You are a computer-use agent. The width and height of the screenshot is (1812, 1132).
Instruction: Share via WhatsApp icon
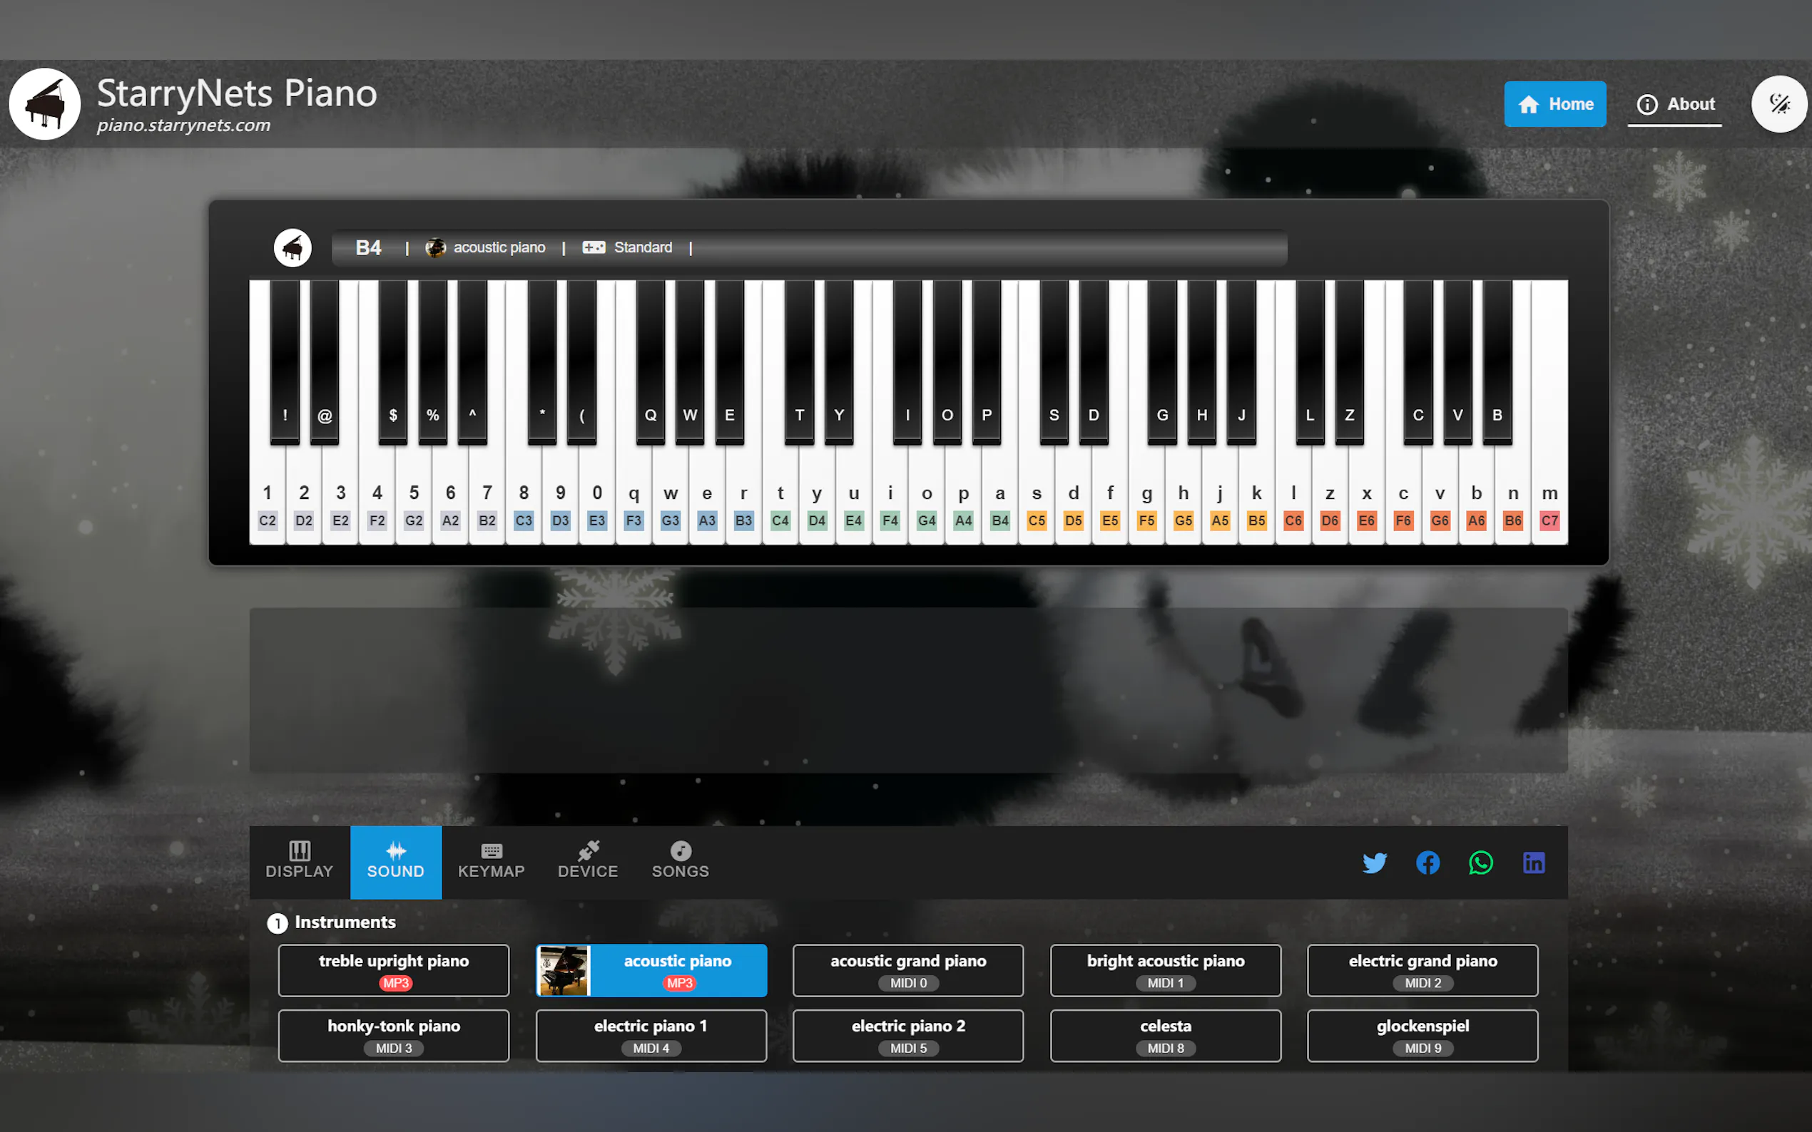(1480, 863)
